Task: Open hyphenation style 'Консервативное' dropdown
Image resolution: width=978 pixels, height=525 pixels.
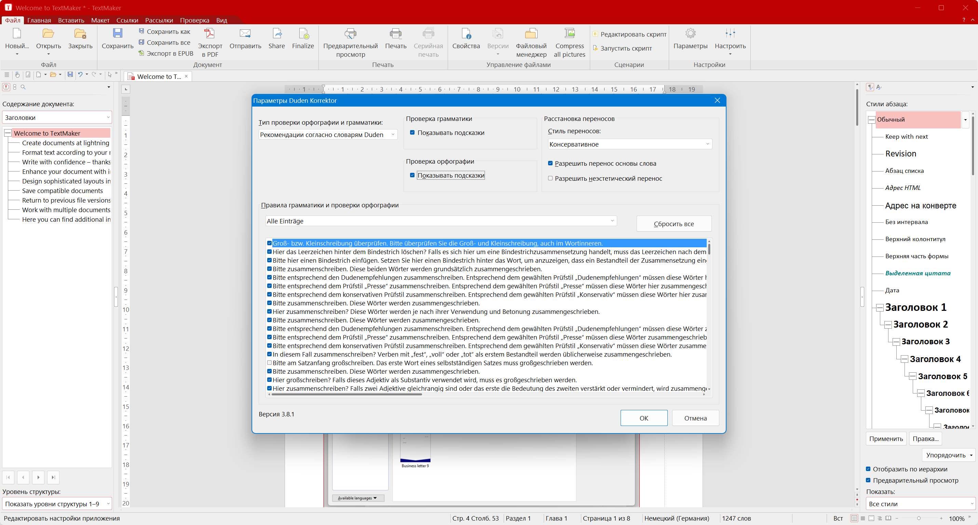Action: coord(629,144)
